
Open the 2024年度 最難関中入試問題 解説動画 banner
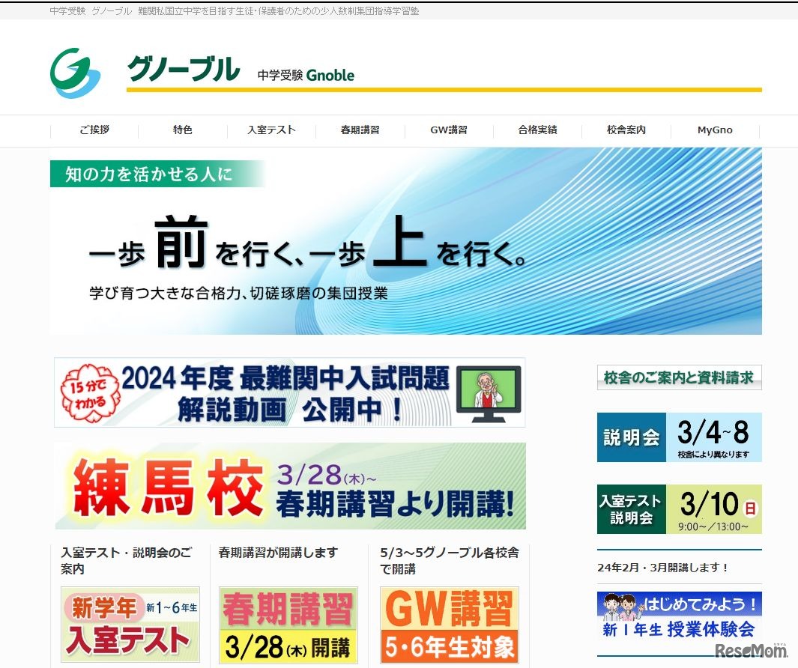point(289,392)
